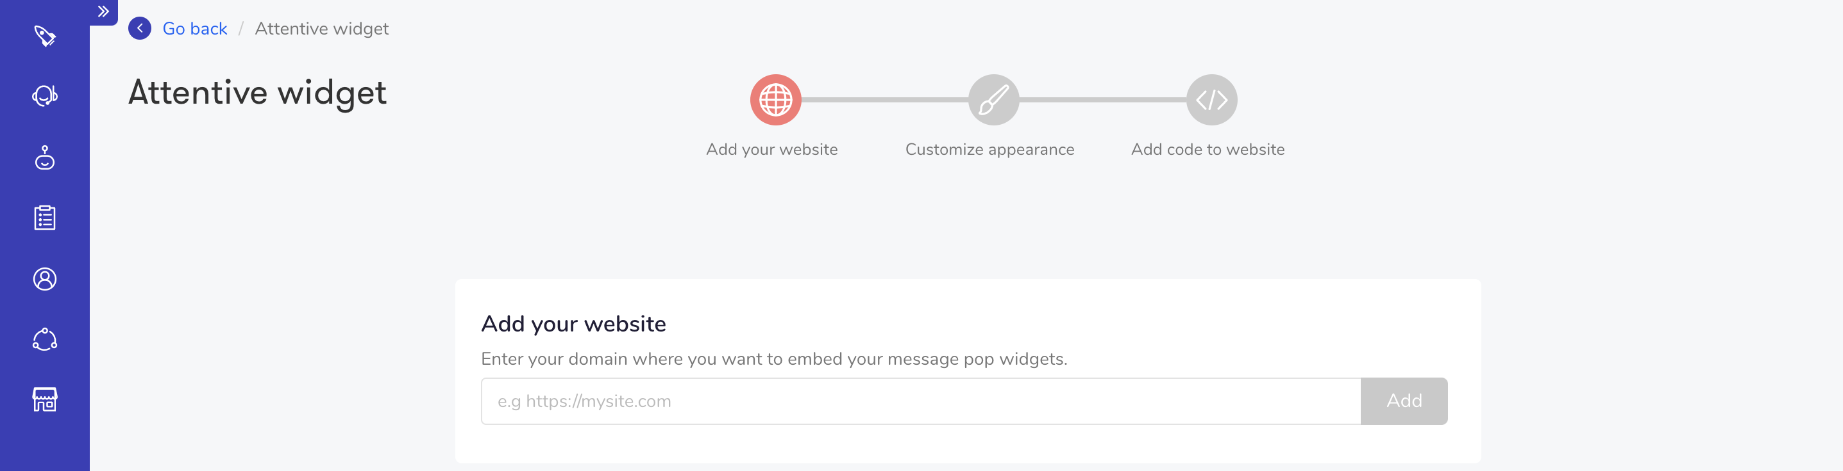1843x471 pixels.
Task: Select the globe Add your website step
Action: tap(775, 100)
